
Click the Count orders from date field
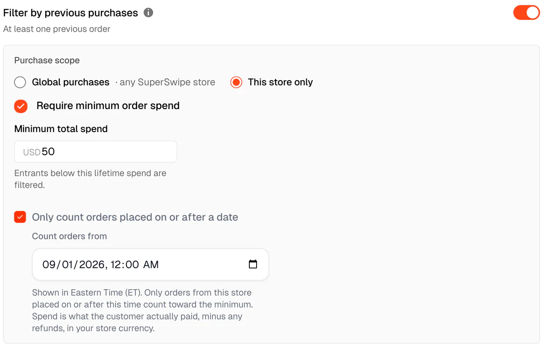pyautogui.click(x=150, y=264)
